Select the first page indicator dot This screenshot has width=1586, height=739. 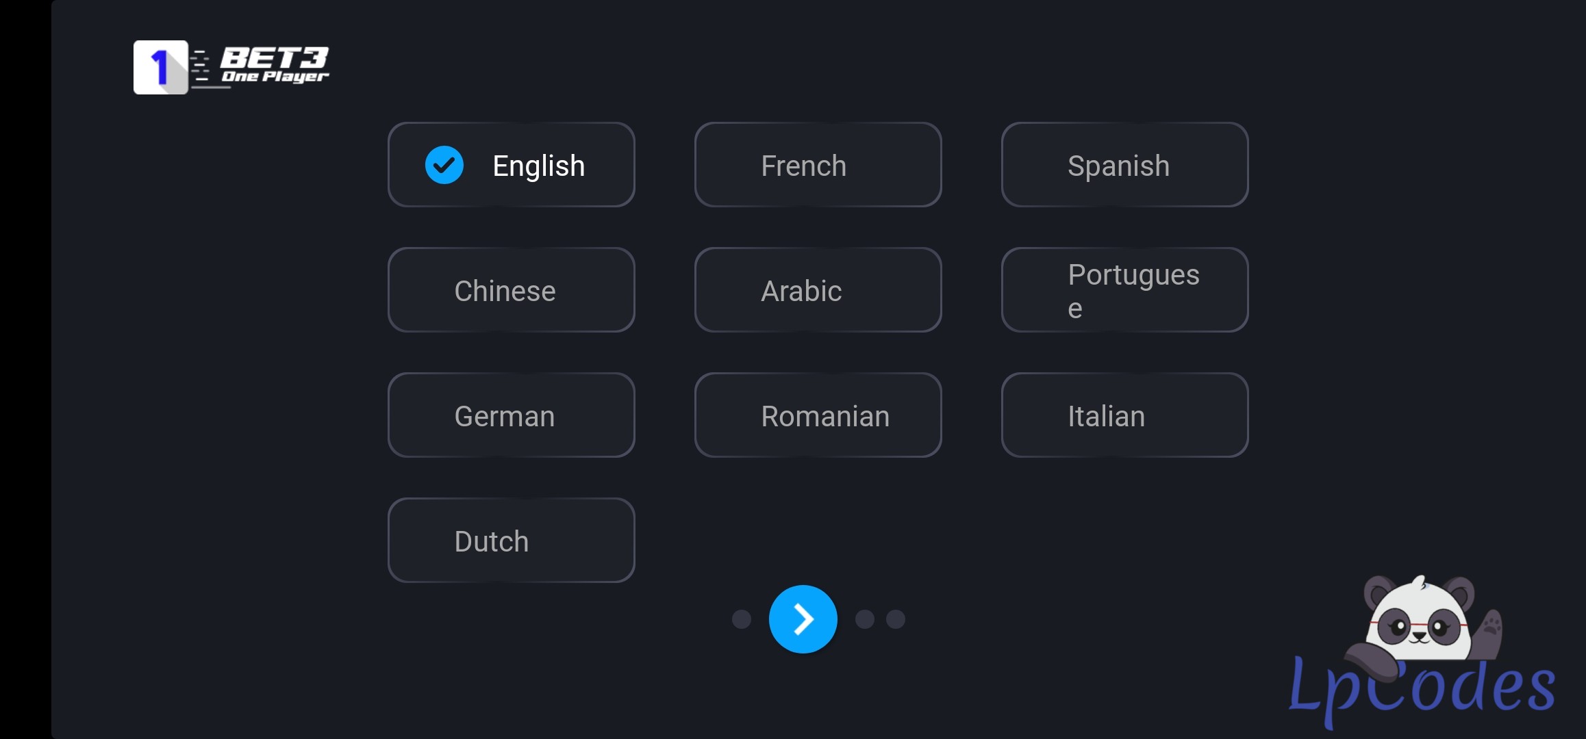coord(742,619)
